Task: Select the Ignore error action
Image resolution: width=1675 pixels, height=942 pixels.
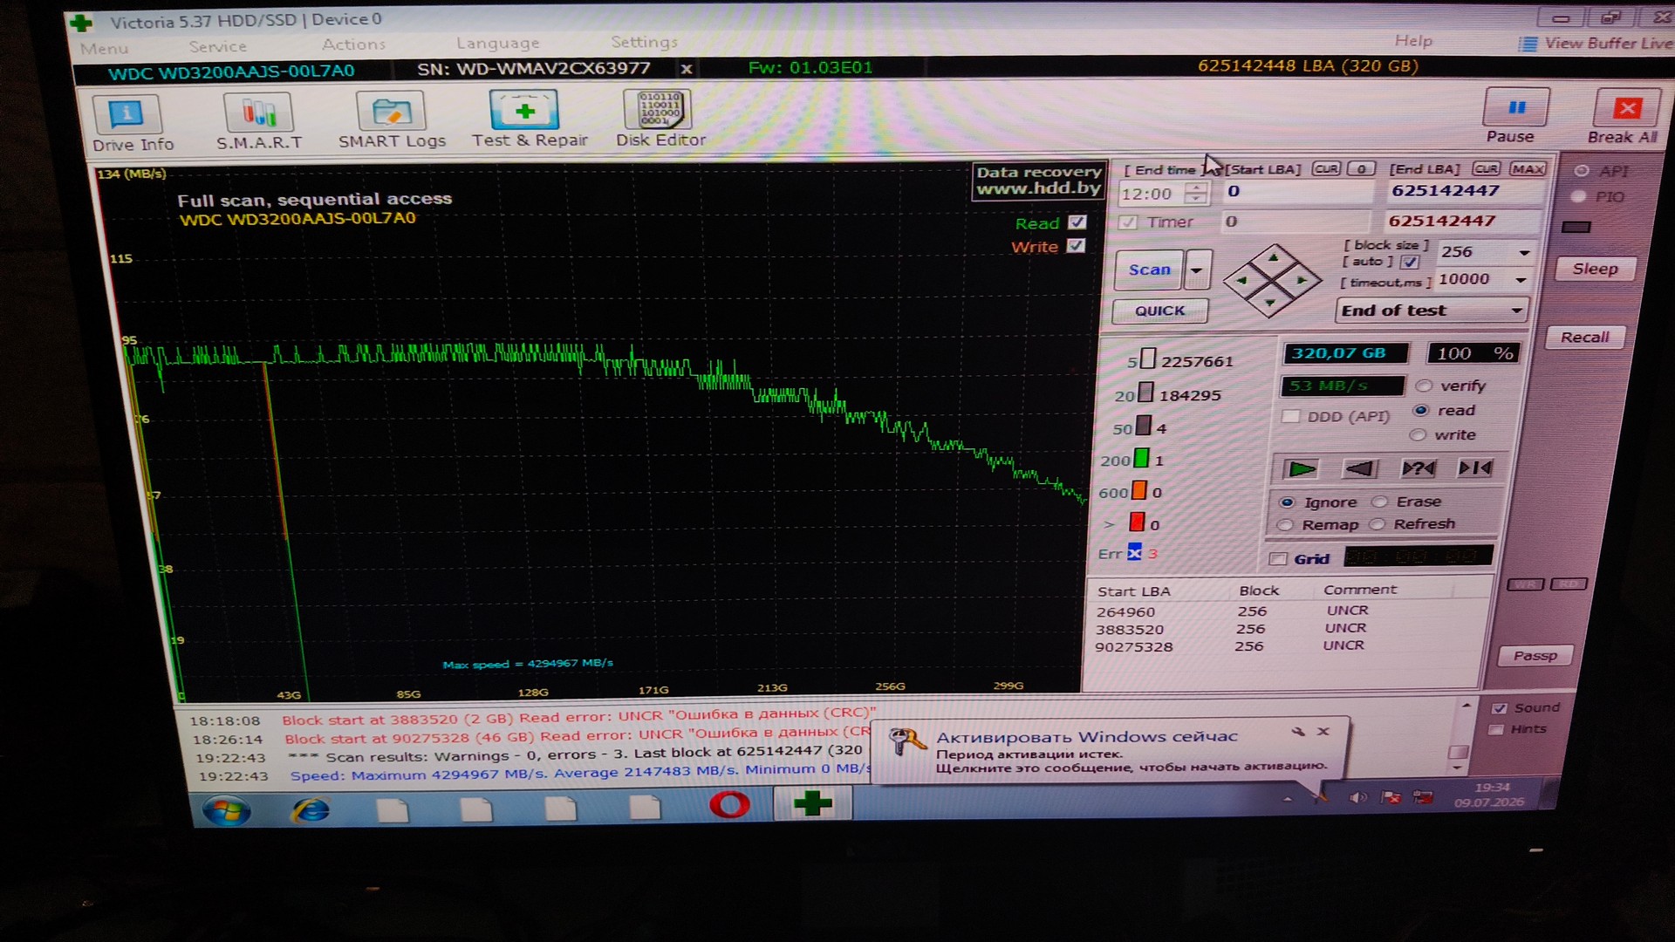Action: [1287, 502]
